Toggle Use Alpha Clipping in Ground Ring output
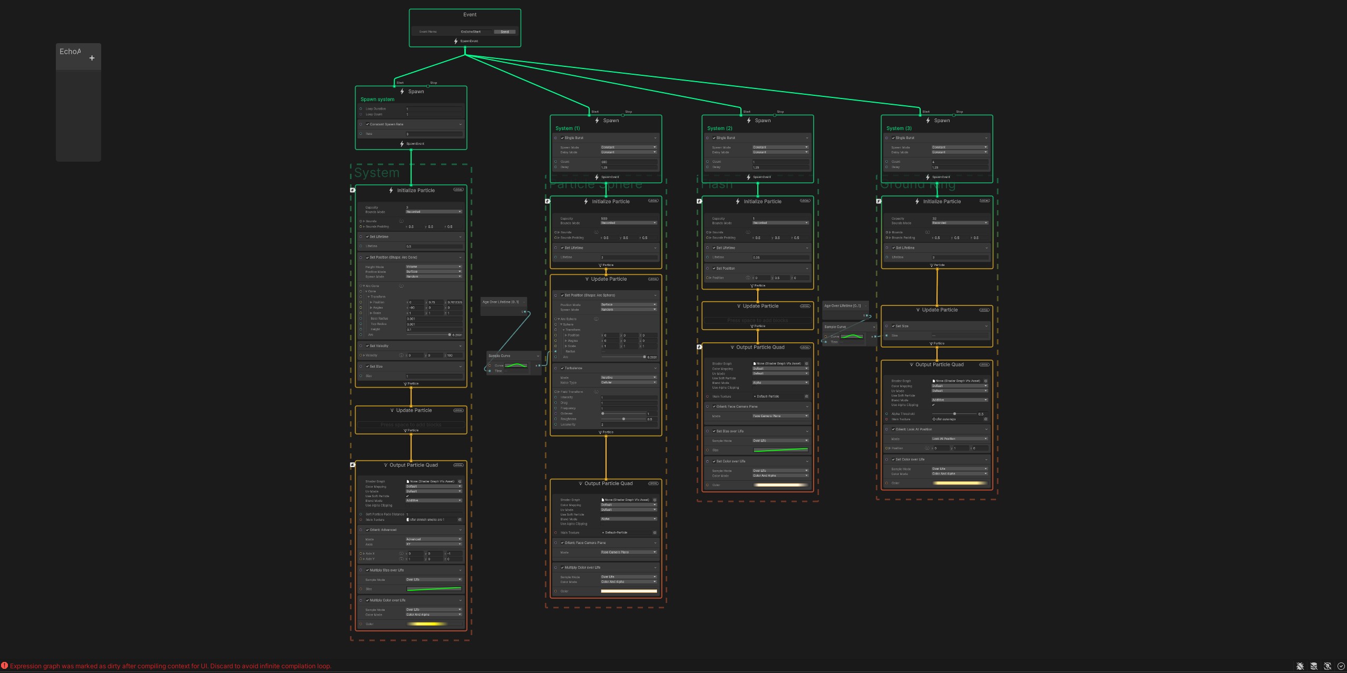1347x673 pixels. pos(933,405)
